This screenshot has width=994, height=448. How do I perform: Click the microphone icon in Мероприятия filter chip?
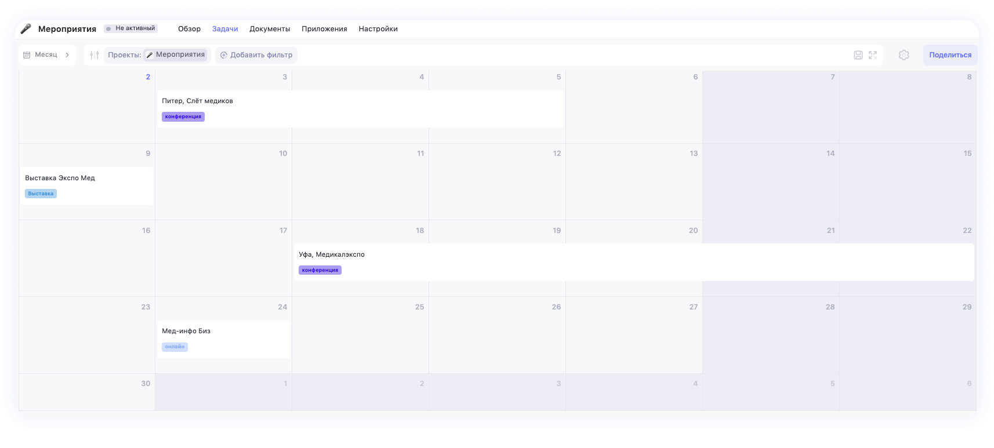pyautogui.click(x=150, y=55)
